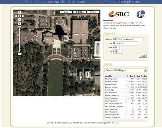Click the Zip field showing 58501
The height and width of the screenshot is (128, 162).
click(118, 52)
